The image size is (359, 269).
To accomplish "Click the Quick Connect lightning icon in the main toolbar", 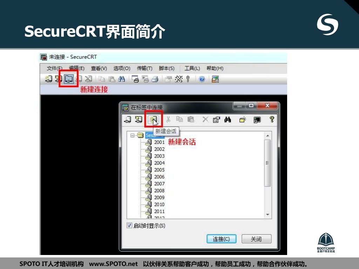I will click(x=59, y=79).
